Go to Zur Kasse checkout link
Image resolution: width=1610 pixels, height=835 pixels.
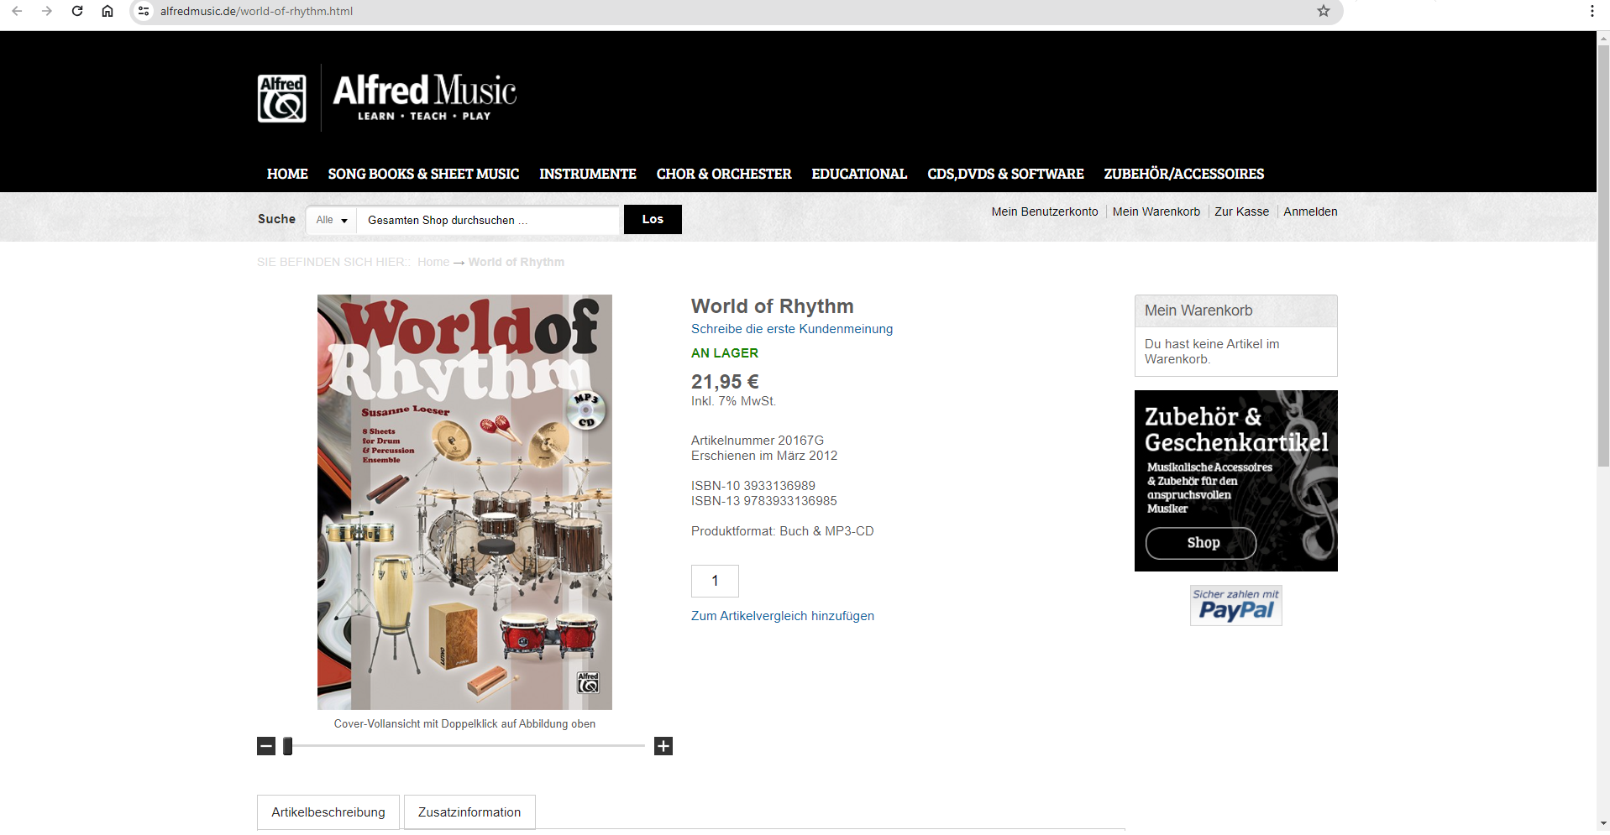(x=1241, y=211)
